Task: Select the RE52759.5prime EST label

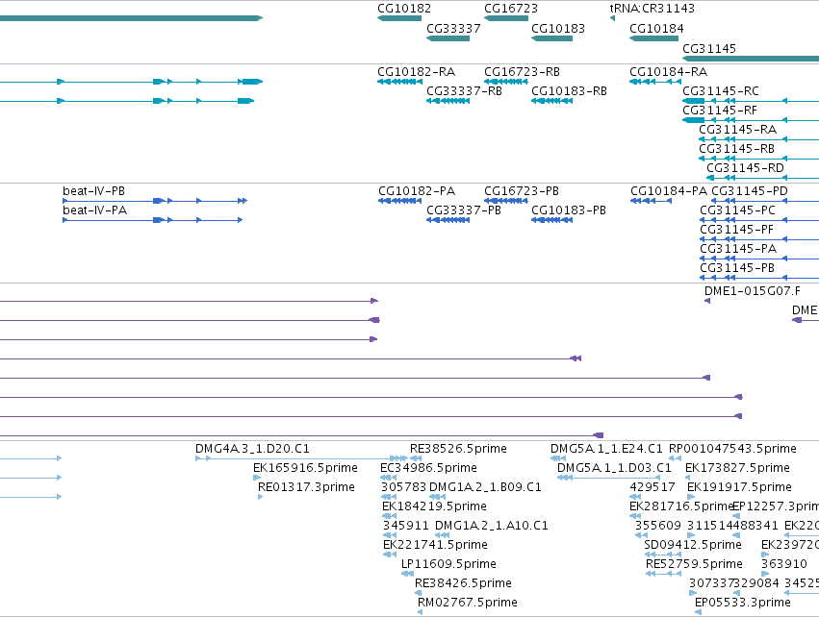Action: tap(694, 565)
